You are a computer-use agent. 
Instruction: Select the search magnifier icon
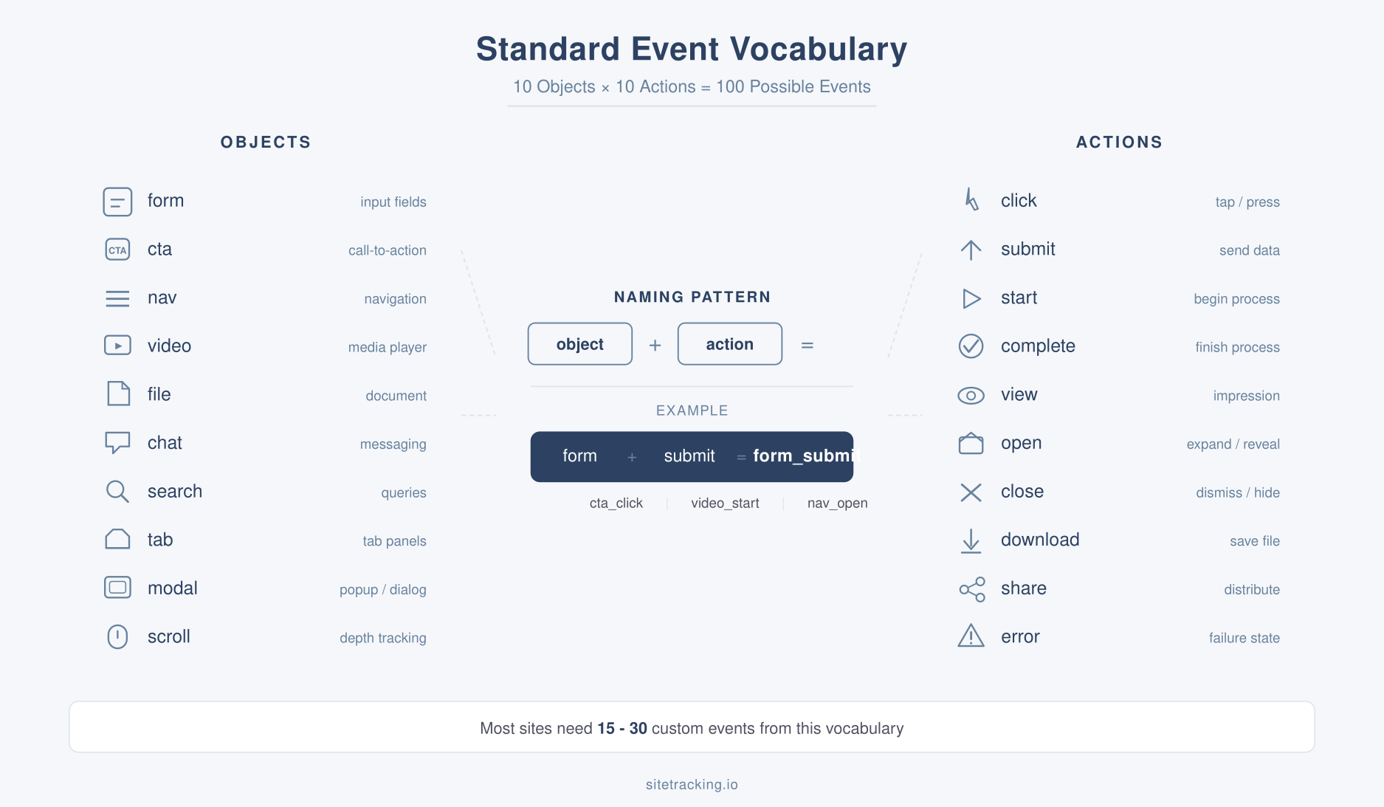tap(117, 491)
